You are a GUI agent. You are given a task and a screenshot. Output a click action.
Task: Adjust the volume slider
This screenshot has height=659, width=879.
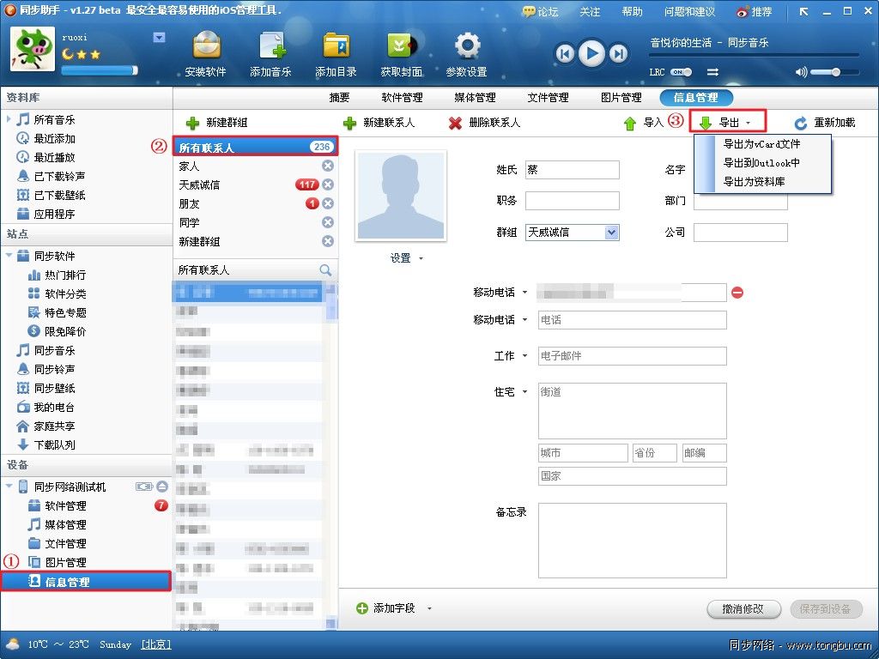pyautogui.click(x=836, y=71)
